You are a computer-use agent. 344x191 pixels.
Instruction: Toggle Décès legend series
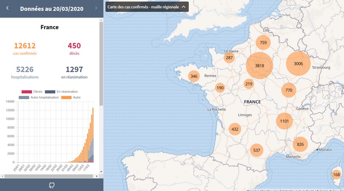point(32,91)
